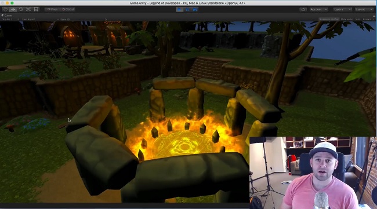Select the Move tool
This screenshot has width=377, height=209.
[13, 9]
